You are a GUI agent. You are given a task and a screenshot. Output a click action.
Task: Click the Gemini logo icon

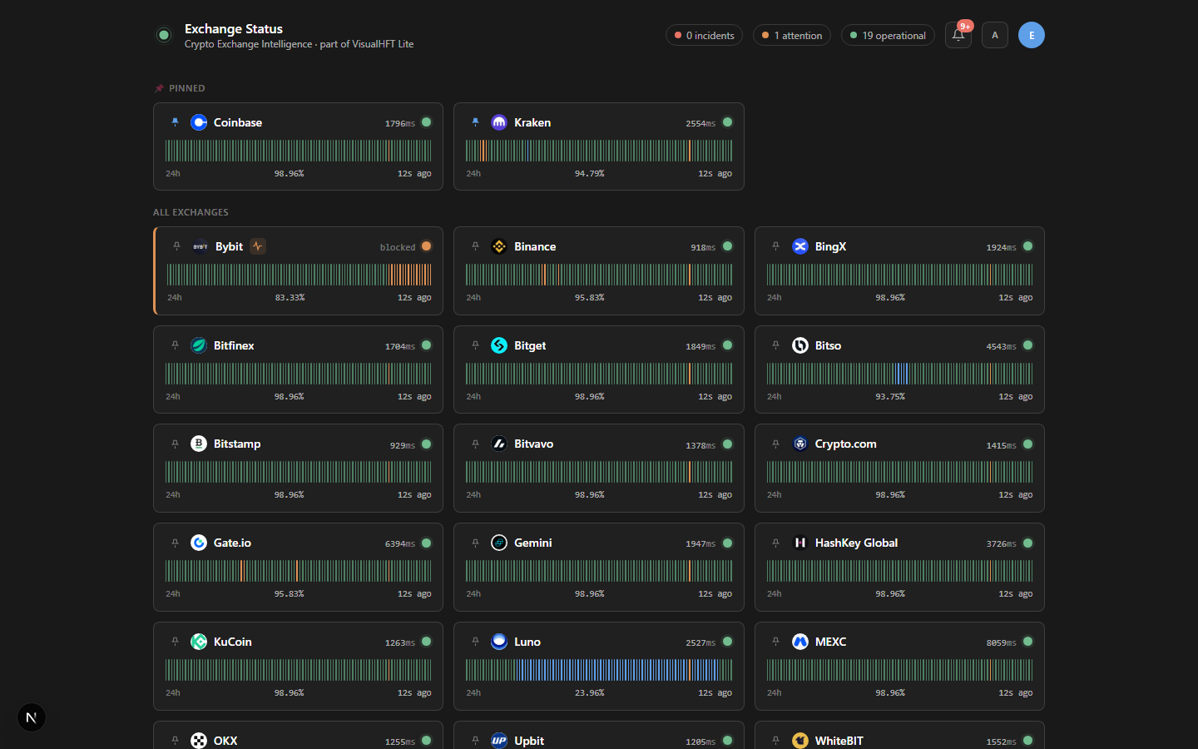[x=499, y=543]
